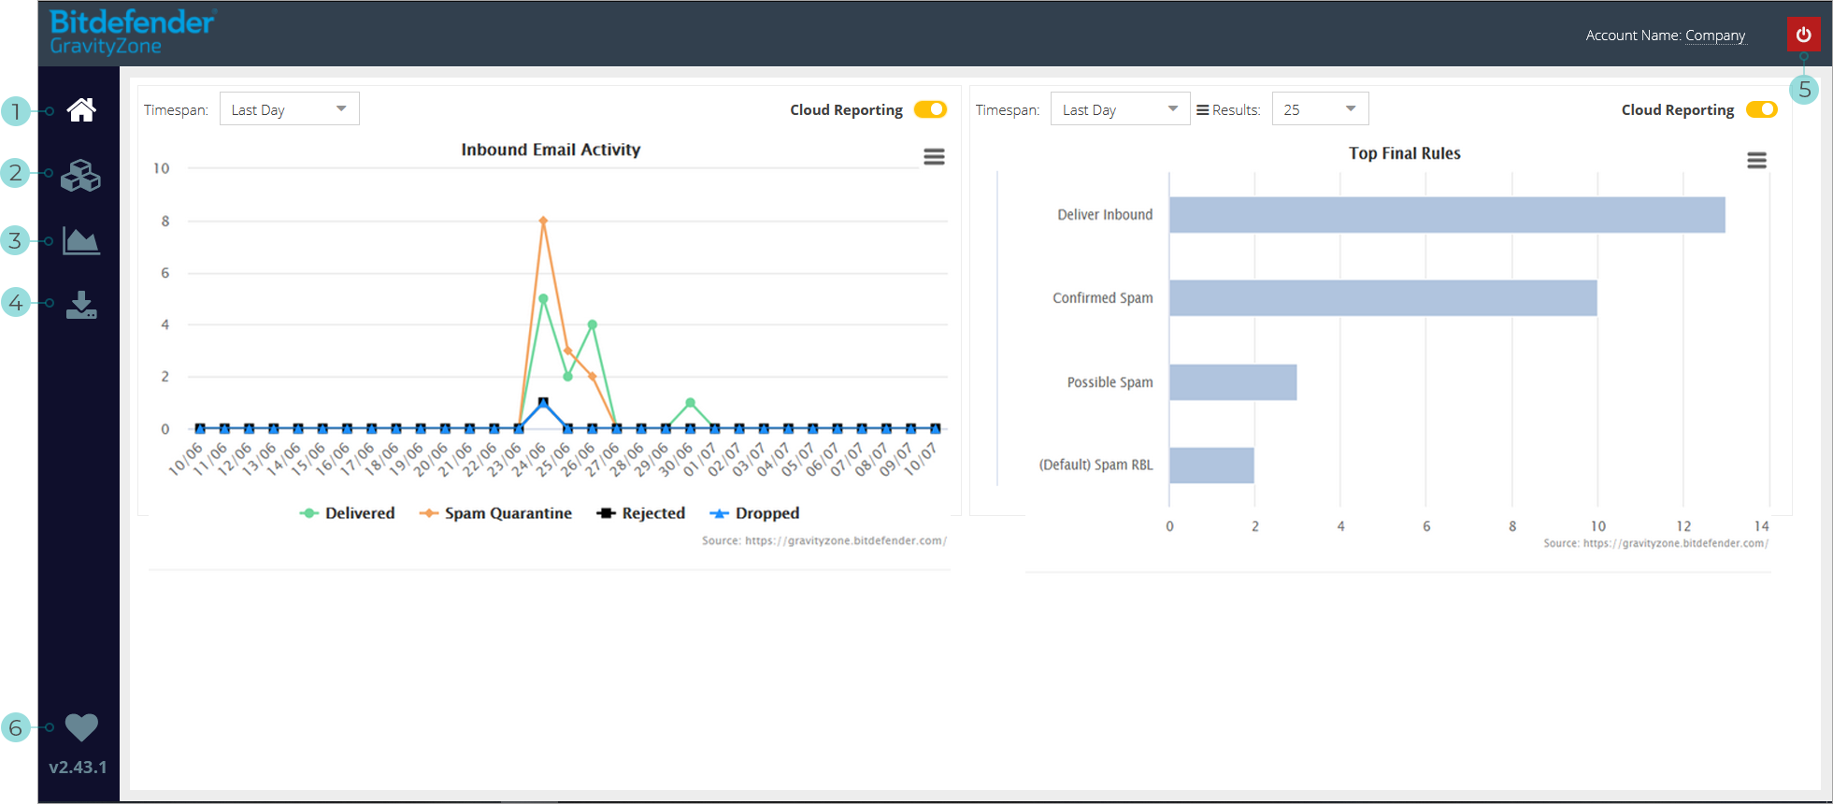The image size is (1833, 804).
Task: Open the Home dashboard icon in sidebar
Action: click(81, 110)
